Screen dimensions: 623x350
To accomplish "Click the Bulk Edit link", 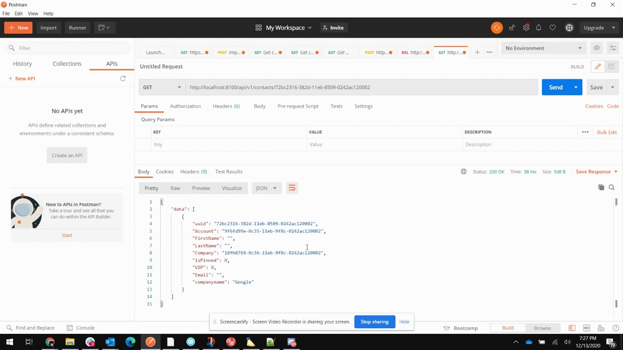I will pyautogui.click(x=607, y=132).
